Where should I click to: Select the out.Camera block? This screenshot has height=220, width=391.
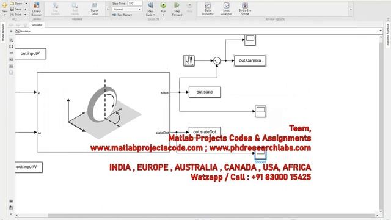pos(250,61)
